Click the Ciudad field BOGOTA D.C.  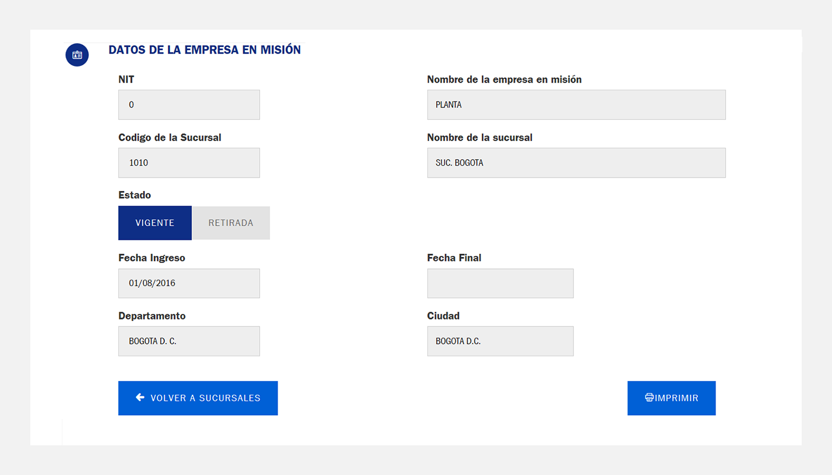tap(500, 341)
